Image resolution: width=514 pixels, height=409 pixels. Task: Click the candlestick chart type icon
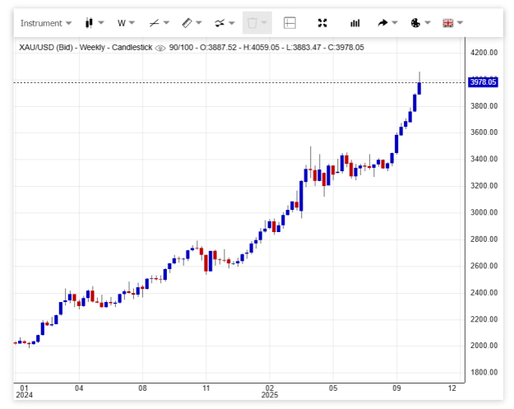click(x=89, y=23)
